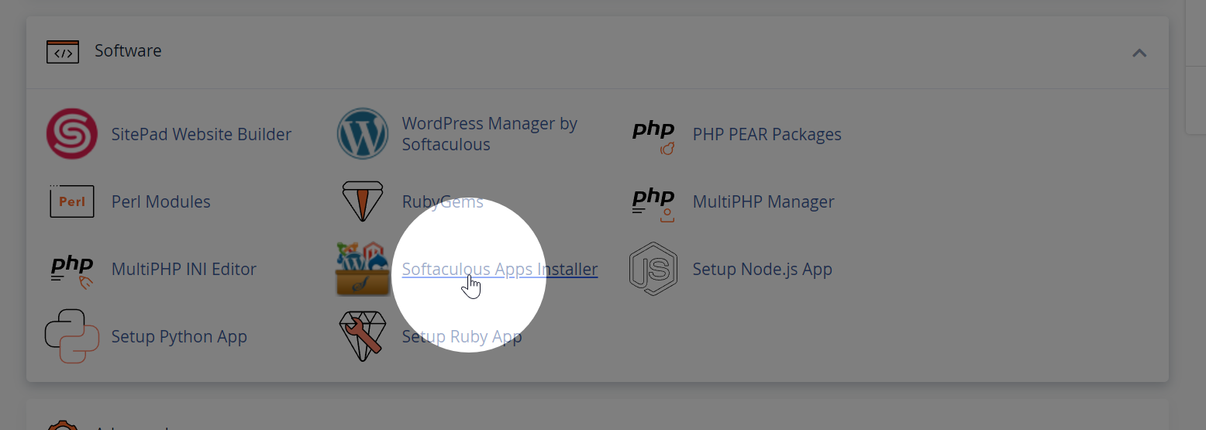Open the PHP PEAR Packages icon
This screenshot has height=430, width=1206.
coord(653,136)
